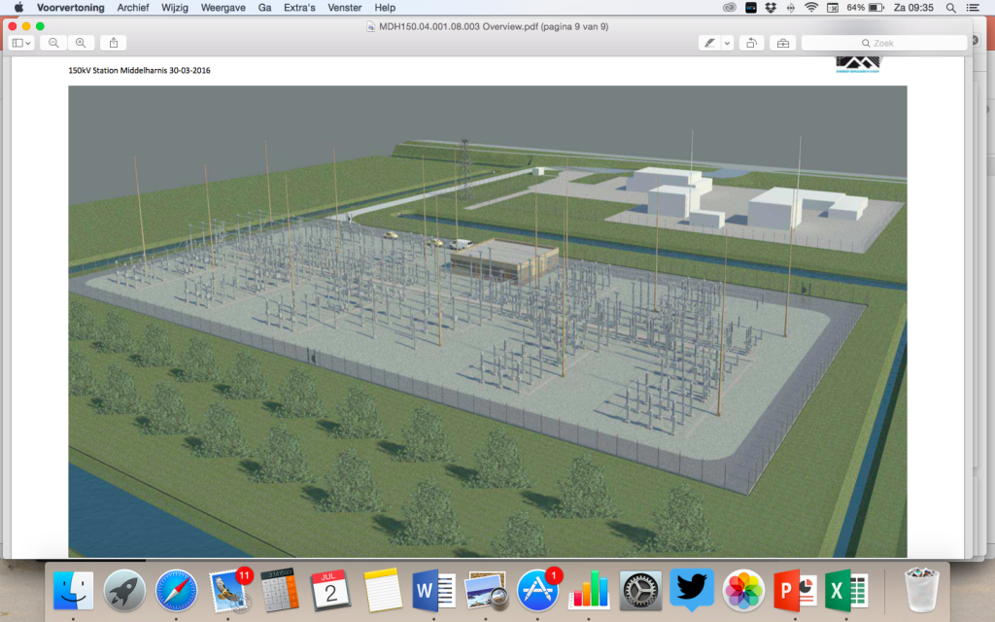
Task: Rotate the page with the rotate button
Action: coord(751,43)
